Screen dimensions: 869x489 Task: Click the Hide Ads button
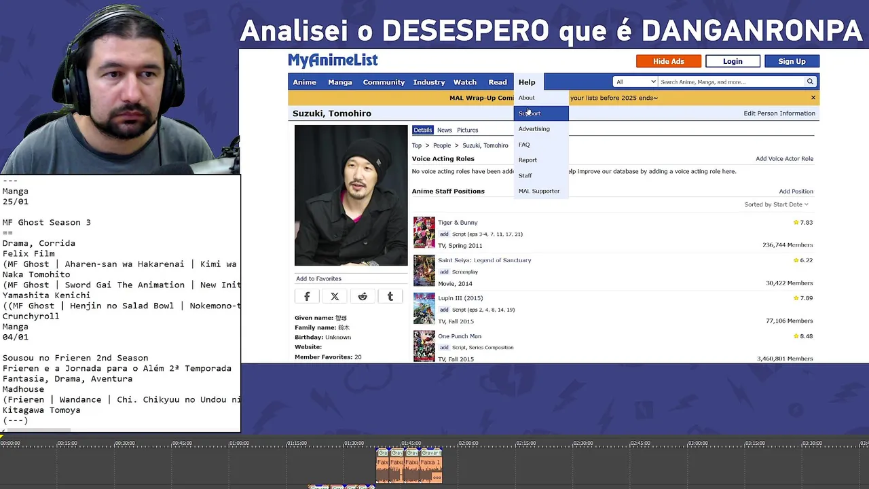(669, 61)
